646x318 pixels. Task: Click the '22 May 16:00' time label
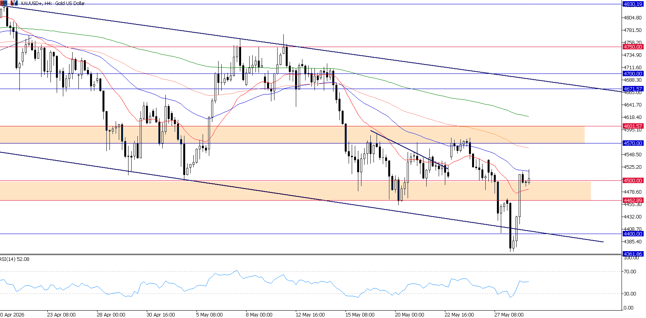459,315
